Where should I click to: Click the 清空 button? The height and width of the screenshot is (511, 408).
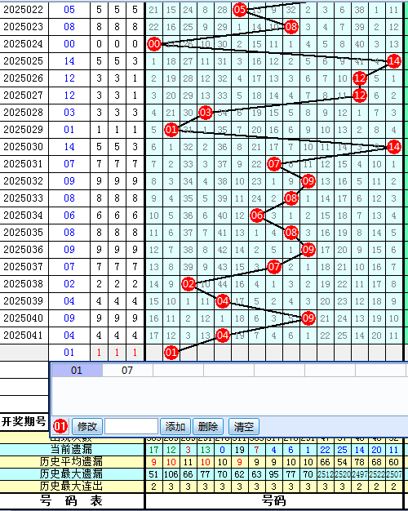click(244, 426)
